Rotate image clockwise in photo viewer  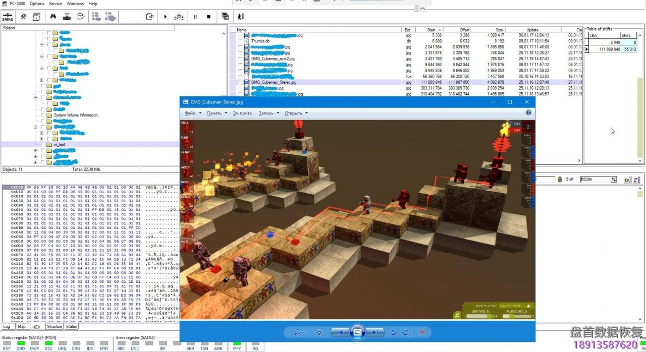tap(406, 332)
